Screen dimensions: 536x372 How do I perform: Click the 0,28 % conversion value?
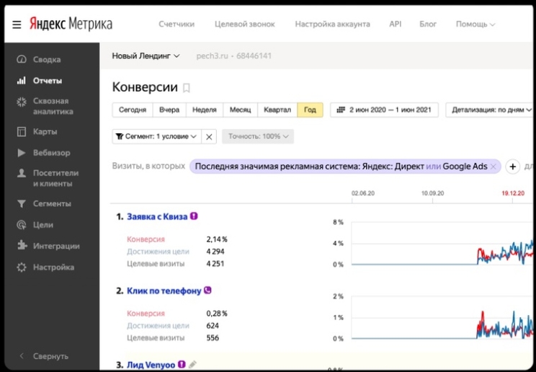pyautogui.click(x=217, y=314)
